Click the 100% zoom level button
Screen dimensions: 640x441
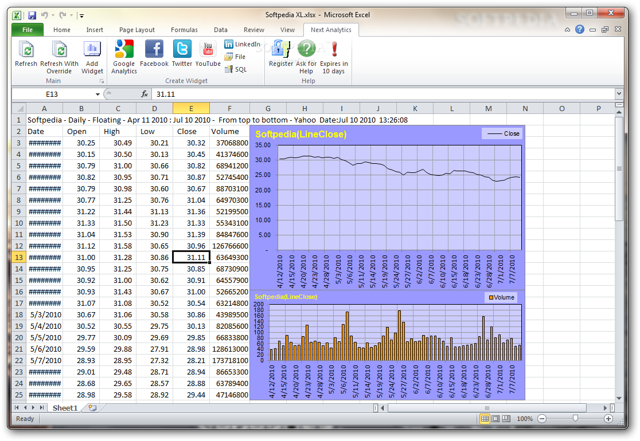[x=525, y=419]
